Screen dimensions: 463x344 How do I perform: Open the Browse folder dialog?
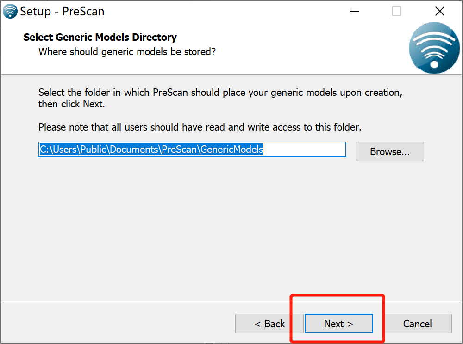click(x=389, y=151)
